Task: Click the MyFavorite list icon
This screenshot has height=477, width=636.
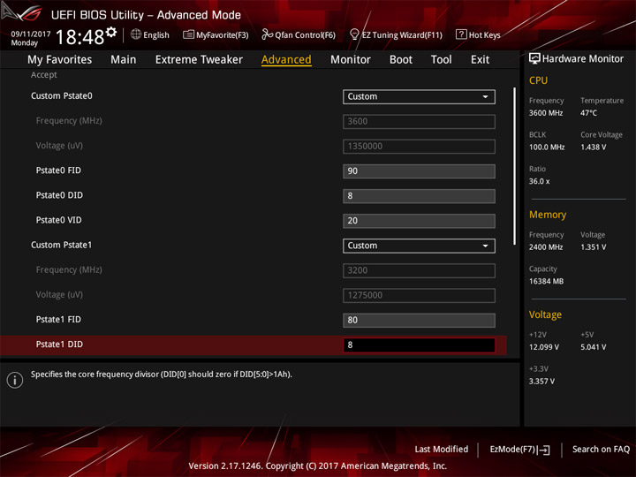Action: point(188,34)
